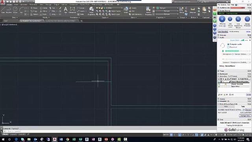The image size is (252, 142).
Task: Switch to the Model layout tab
Action: [5, 134]
